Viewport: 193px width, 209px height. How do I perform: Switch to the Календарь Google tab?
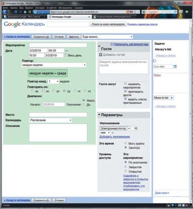pyautogui.click(x=69, y=17)
